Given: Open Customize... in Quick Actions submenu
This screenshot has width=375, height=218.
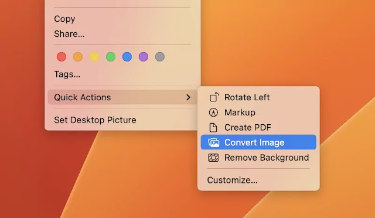Looking at the screenshot, I should [x=232, y=180].
